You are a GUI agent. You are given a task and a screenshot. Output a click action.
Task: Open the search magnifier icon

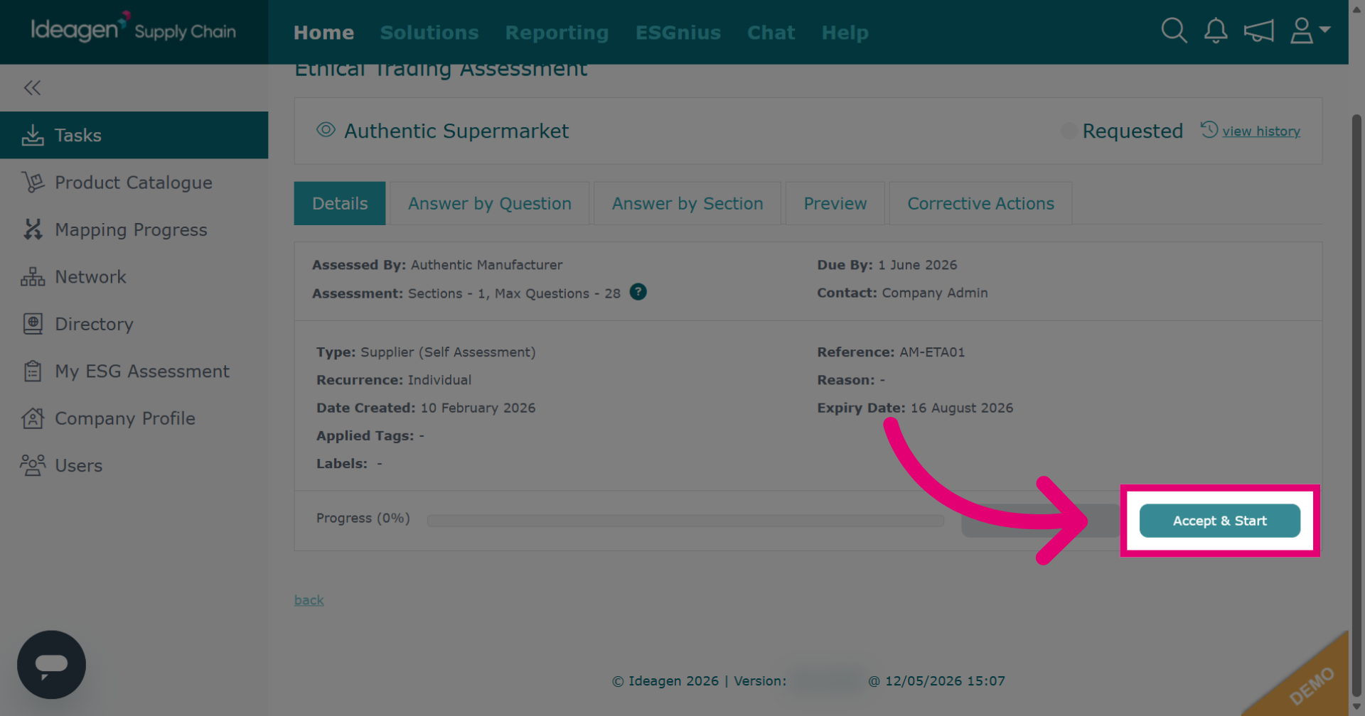(x=1174, y=31)
